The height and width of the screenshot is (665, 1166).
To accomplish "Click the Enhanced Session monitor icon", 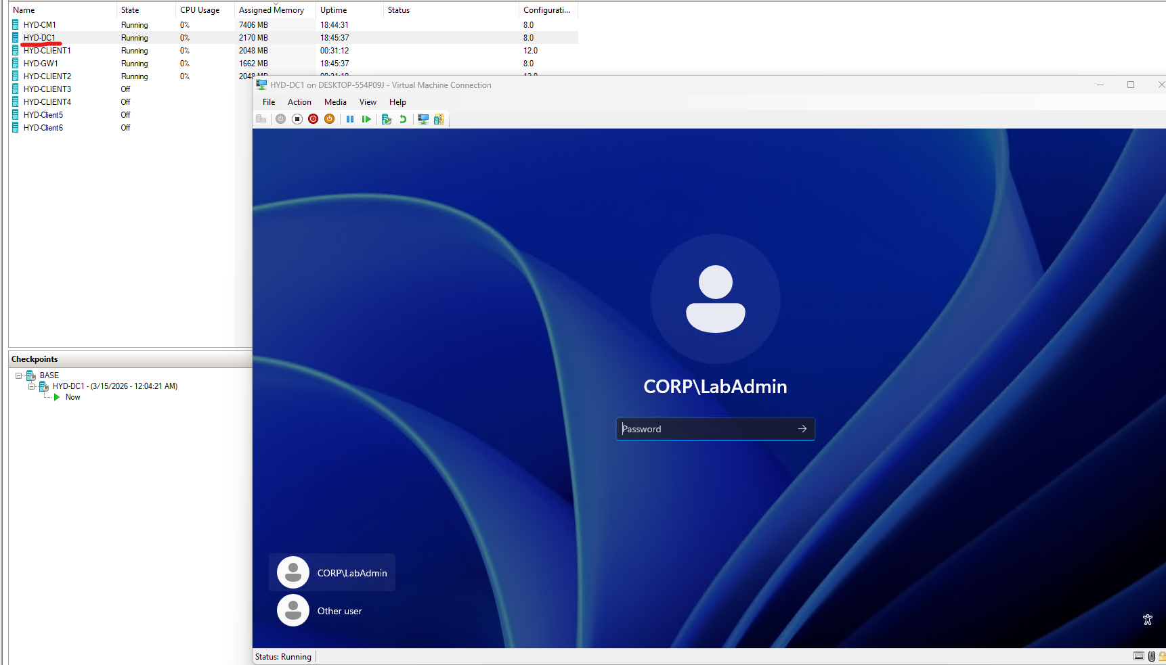I will 423,119.
